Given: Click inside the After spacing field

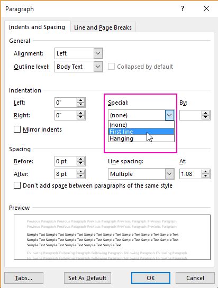Looking at the screenshot, I should coord(66,174).
